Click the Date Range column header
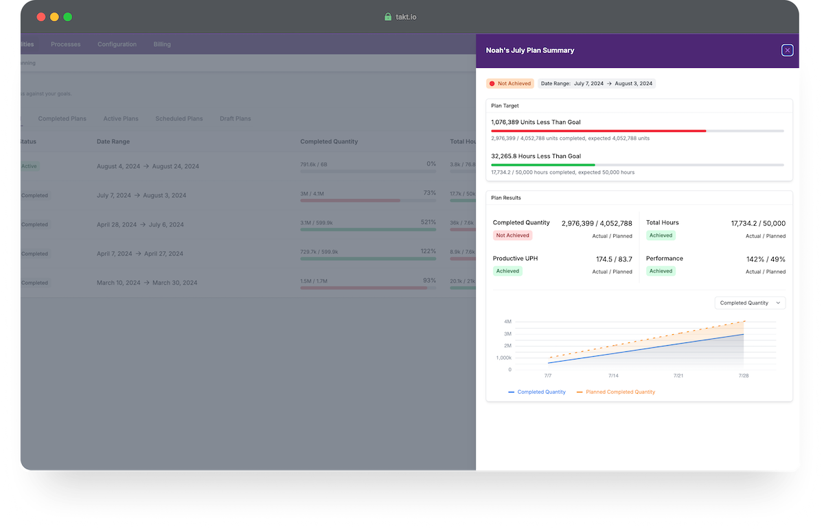The width and height of the screenshot is (824, 529). (x=113, y=142)
